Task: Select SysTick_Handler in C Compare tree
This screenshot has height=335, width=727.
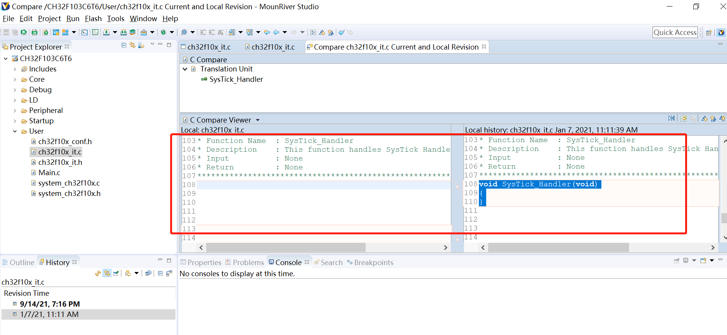Action: coord(236,80)
